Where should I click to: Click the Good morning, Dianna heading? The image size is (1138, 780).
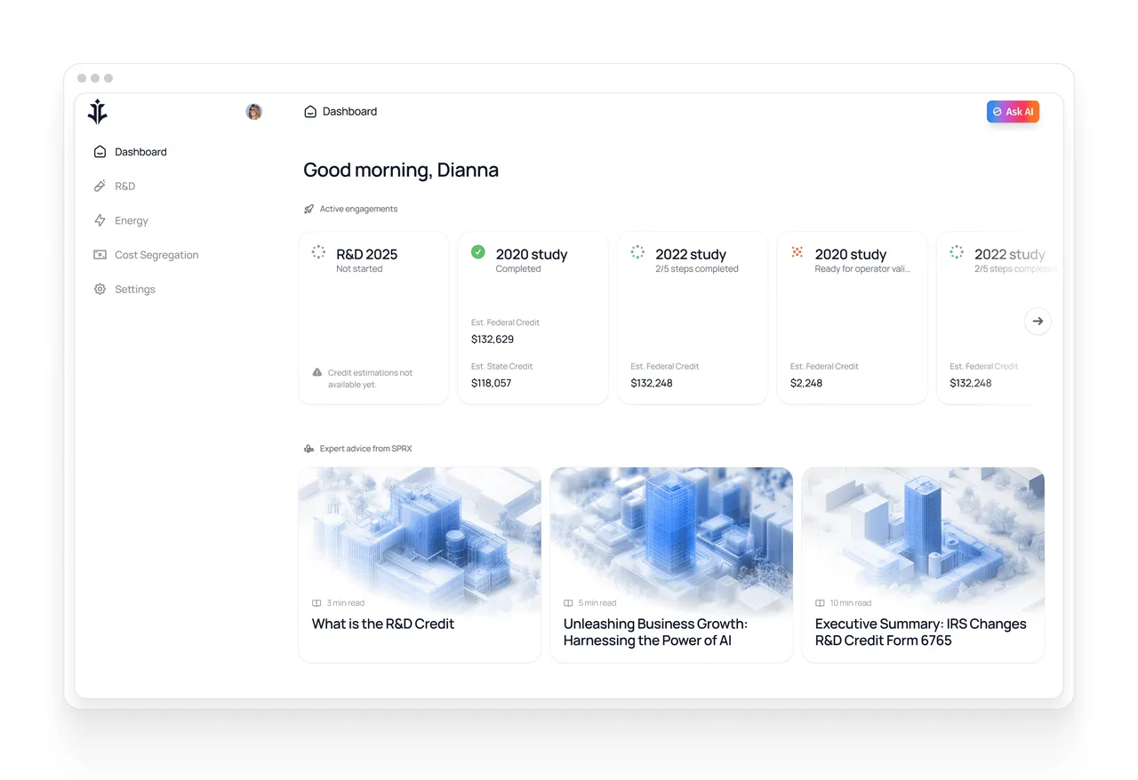click(x=401, y=171)
